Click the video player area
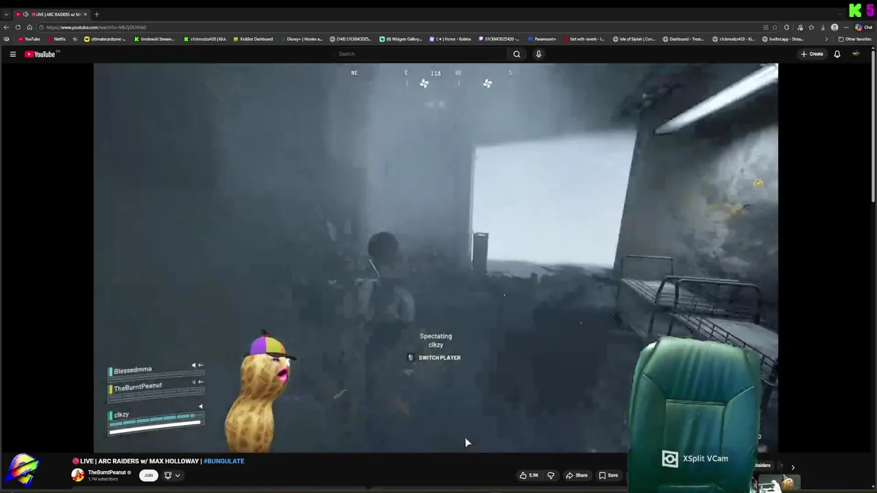Viewport: 877px width, 493px height. [436, 258]
